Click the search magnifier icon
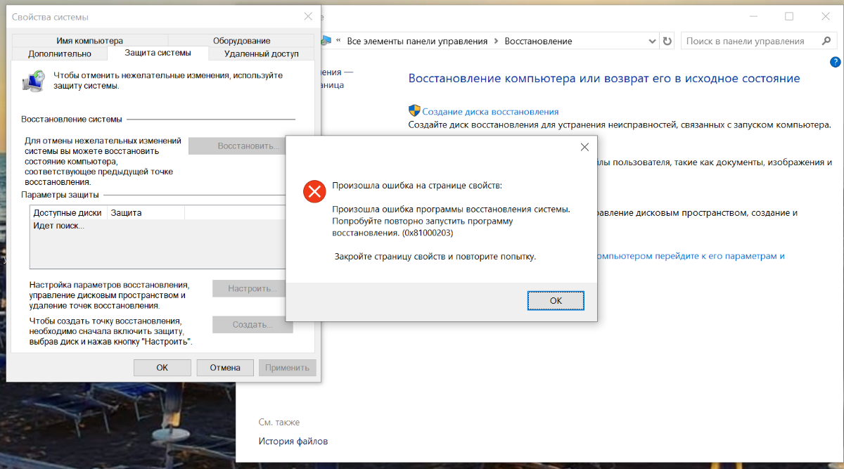This screenshot has height=469, width=844. pos(827,41)
